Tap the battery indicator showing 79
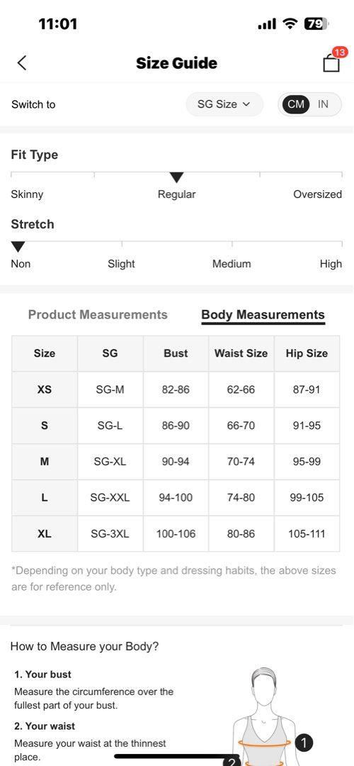This screenshot has width=354, height=766. [316, 23]
